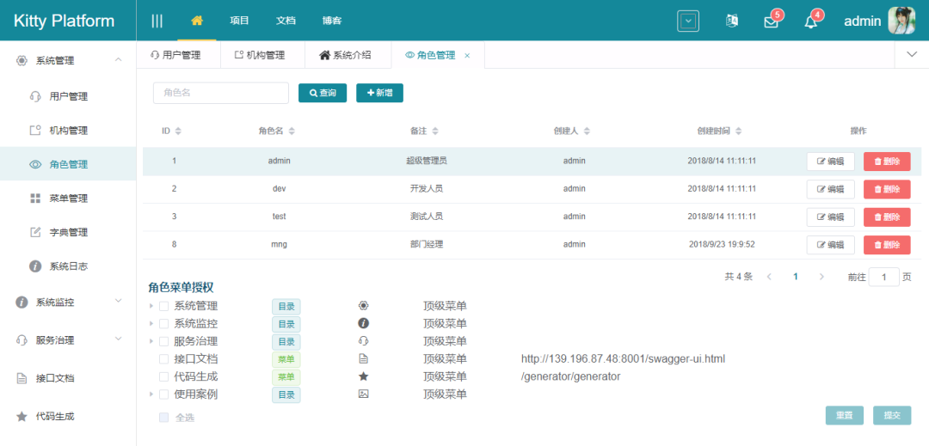
Task: Switch to the 机构管理 tab
Action: tap(260, 55)
